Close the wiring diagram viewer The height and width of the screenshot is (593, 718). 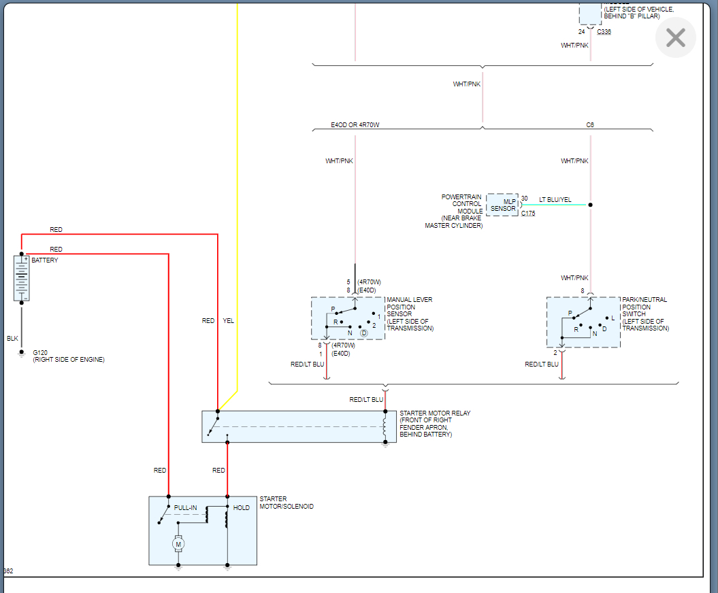pos(675,37)
